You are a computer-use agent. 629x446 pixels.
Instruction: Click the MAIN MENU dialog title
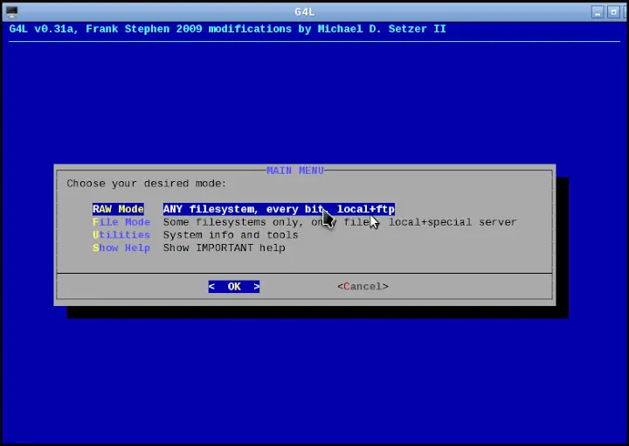[x=295, y=171]
